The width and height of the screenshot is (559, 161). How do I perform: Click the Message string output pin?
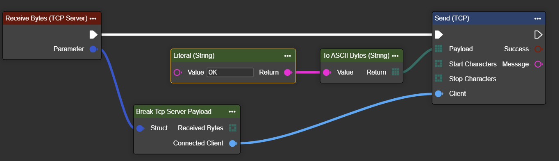pos(538,64)
